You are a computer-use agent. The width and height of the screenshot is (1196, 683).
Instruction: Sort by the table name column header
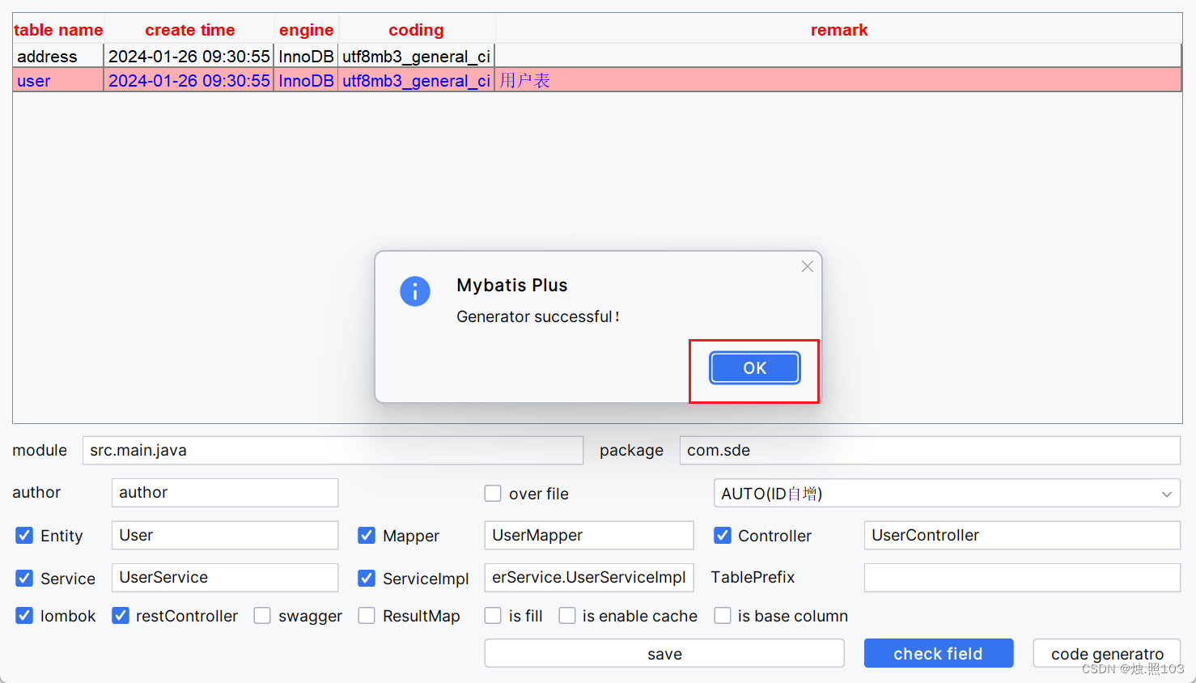tap(58, 30)
